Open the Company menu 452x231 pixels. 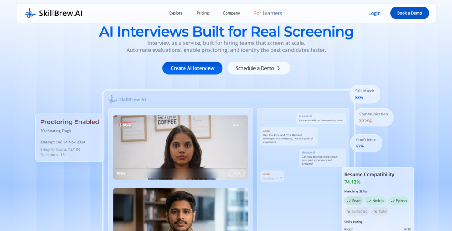[231, 13]
